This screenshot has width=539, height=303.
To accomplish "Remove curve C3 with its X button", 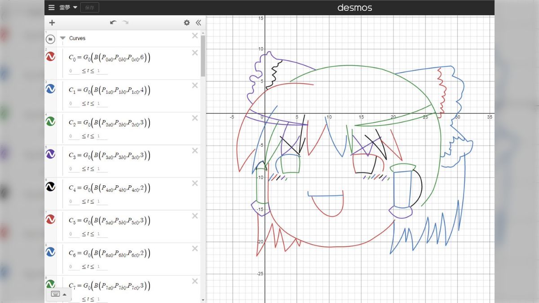I will tap(194, 150).
